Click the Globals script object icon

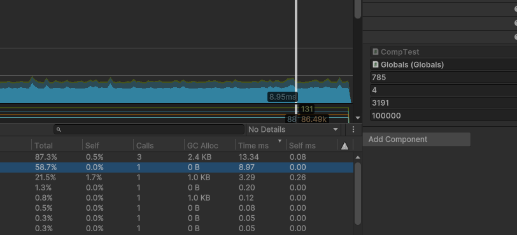click(375, 64)
